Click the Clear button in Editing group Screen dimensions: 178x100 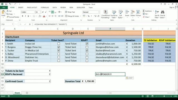[x=146, y=17]
